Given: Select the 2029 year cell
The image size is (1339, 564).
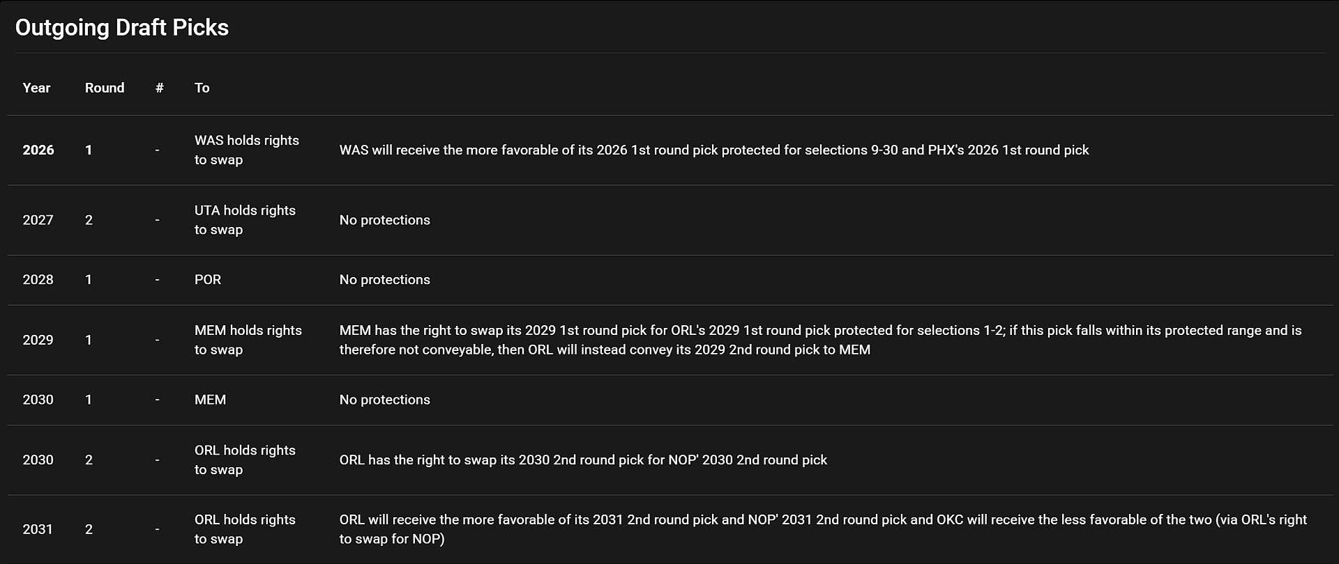Looking at the screenshot, I should (38, 340).
